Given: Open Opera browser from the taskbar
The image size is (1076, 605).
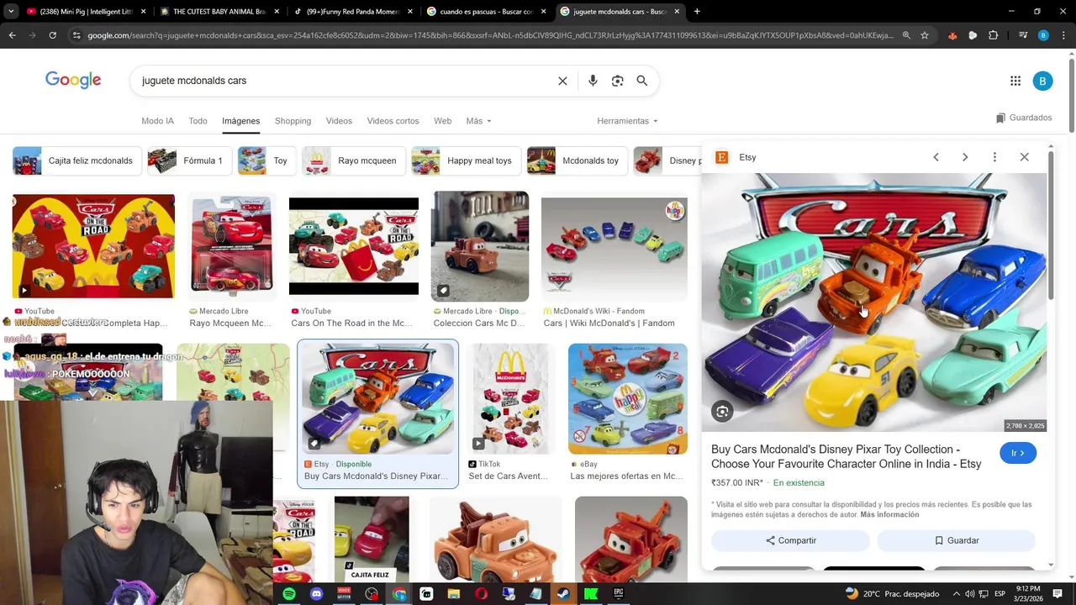Looking at the screenshot, I should 481,594.
